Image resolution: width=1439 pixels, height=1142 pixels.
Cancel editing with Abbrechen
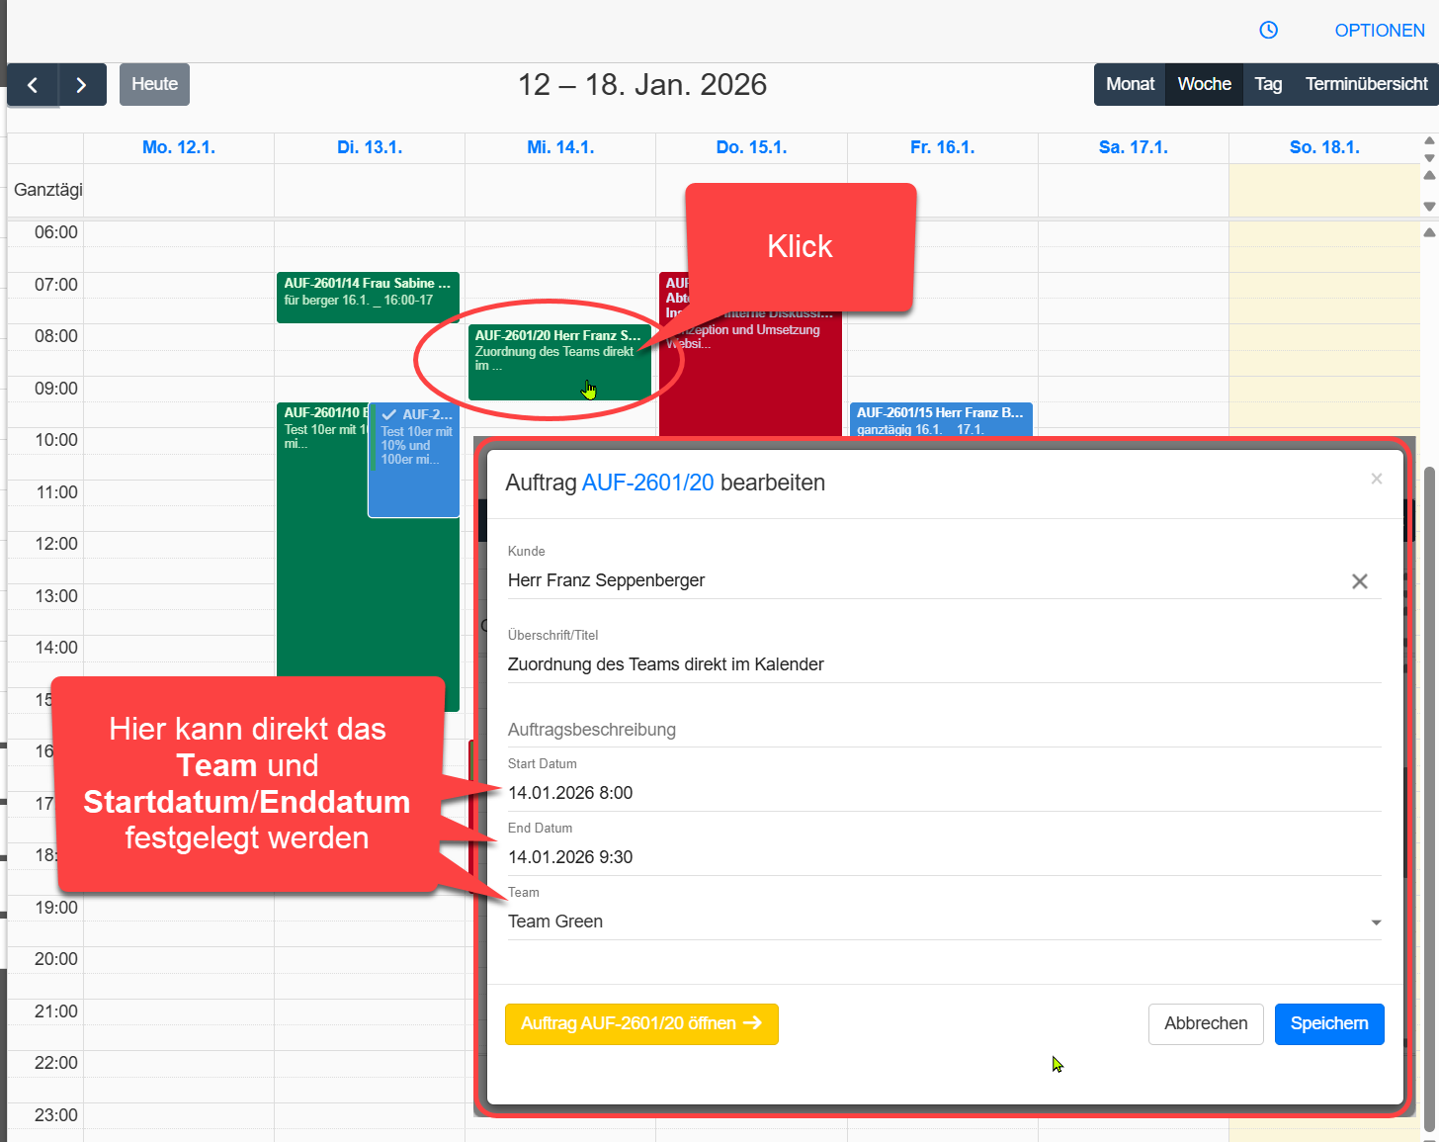point(1206,1024)
